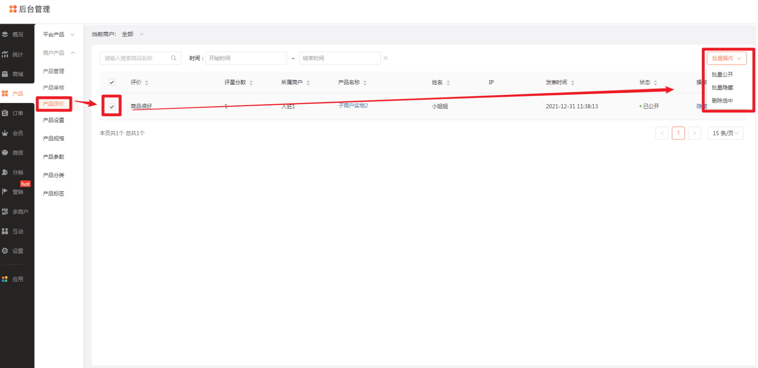Image resolution: width=758 pixels, height=368 pixels.
Task: Open the 应用 apps sidebar icon
Action: click(x=5, y=279)
